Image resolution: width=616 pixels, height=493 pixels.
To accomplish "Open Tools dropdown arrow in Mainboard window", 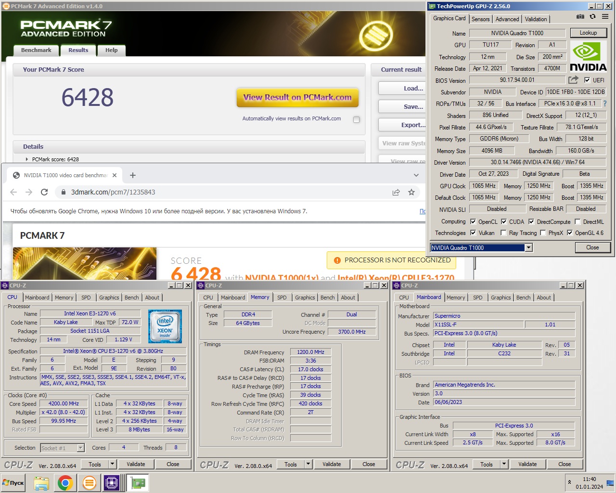I will coord(504,464).
